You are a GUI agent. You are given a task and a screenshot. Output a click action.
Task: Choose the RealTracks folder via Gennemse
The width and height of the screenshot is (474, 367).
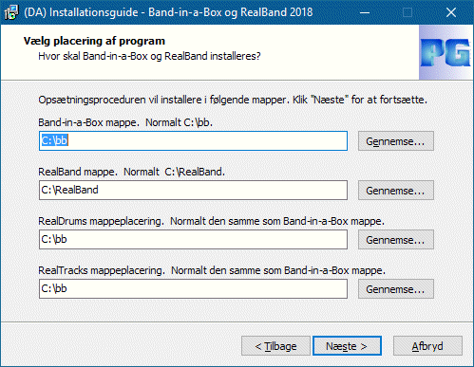pyautogui.click(x=396, y=289)
